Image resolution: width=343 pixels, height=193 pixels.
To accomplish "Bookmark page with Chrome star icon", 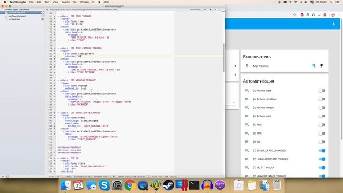I will click(294, 15).
